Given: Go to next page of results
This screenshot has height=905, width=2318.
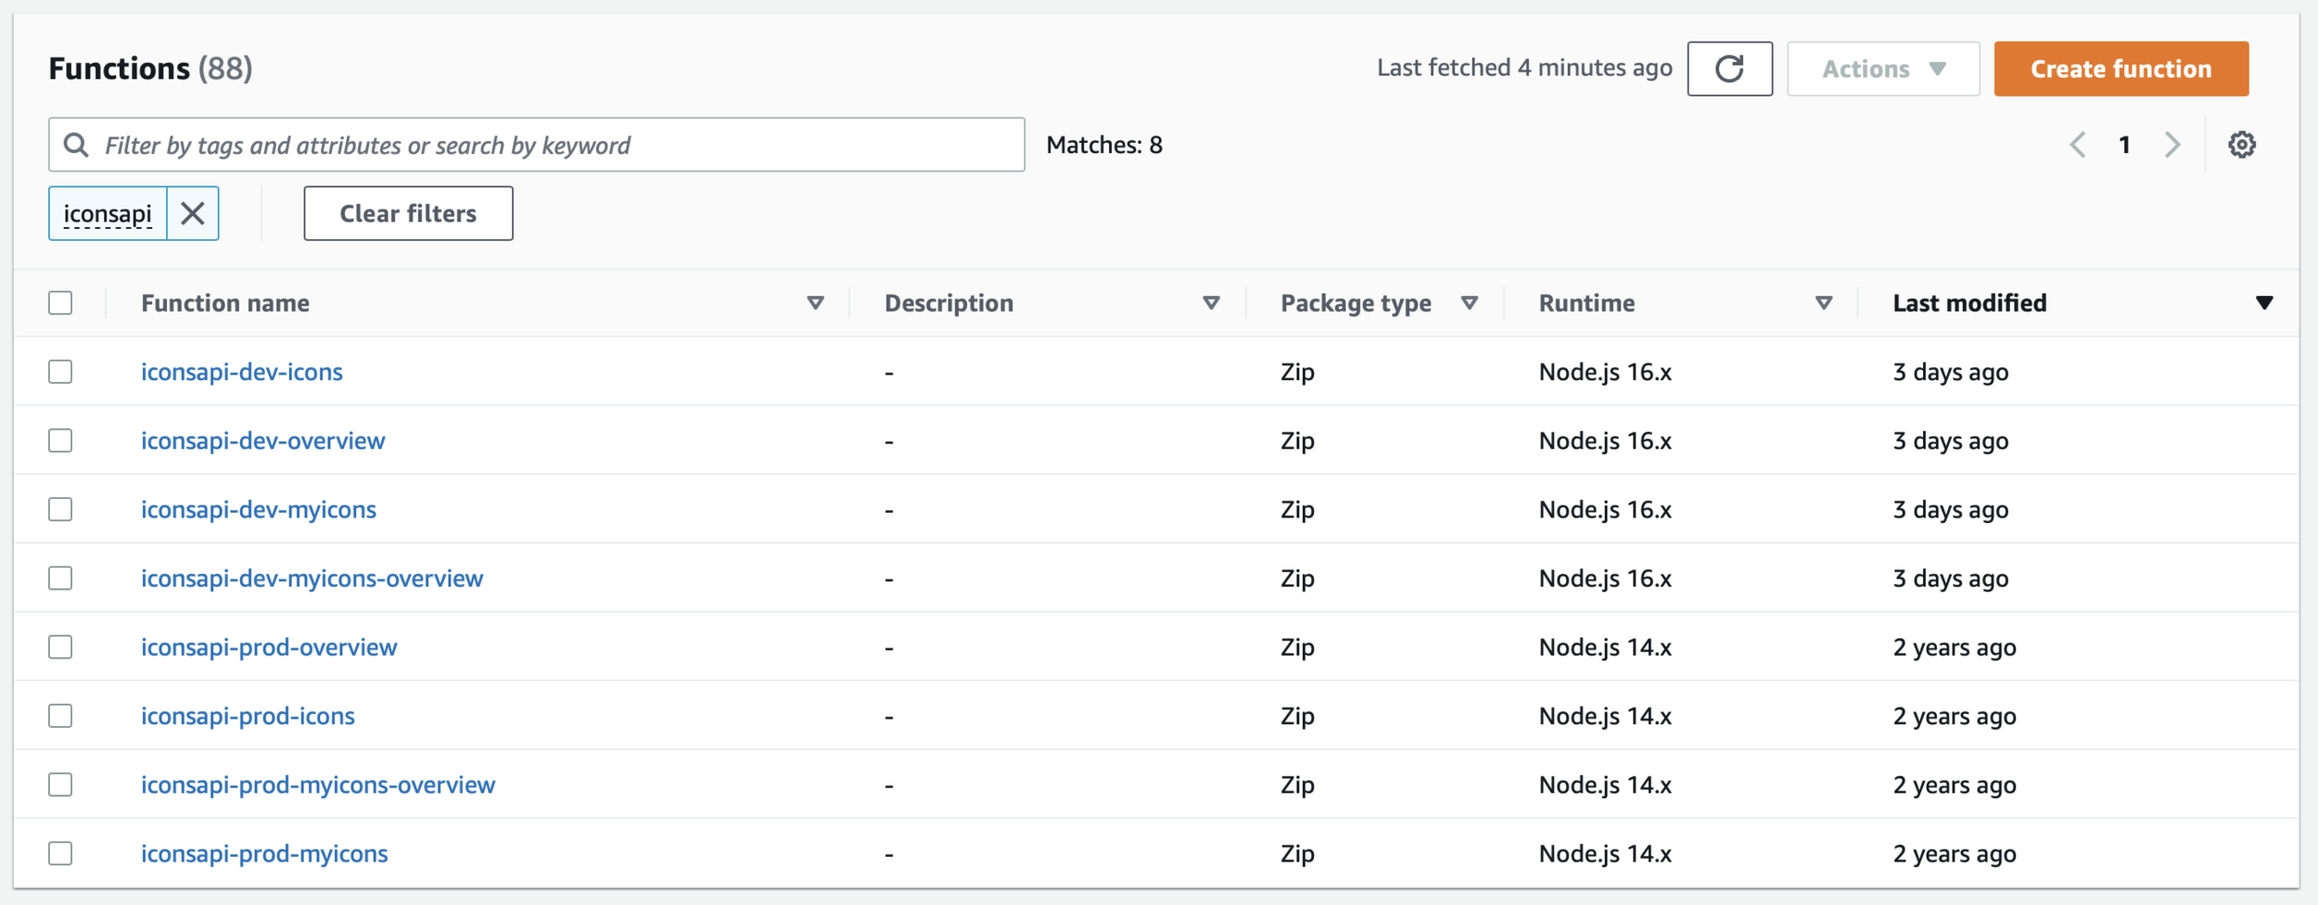Looking at the screenshot, I should pos(2172,145).
